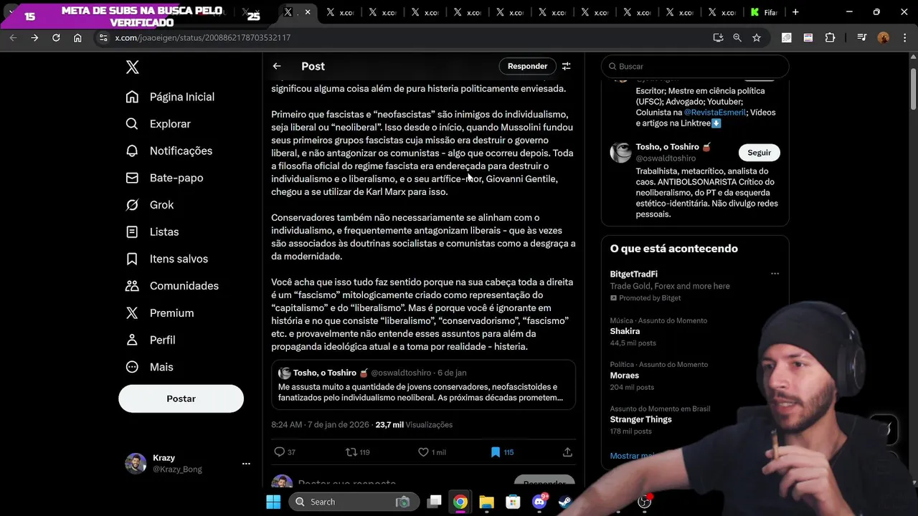Open the Chrome extensions puzzle icon
Image resolution: width=918 pixels, height=516 pixels.
pos(831,37)
